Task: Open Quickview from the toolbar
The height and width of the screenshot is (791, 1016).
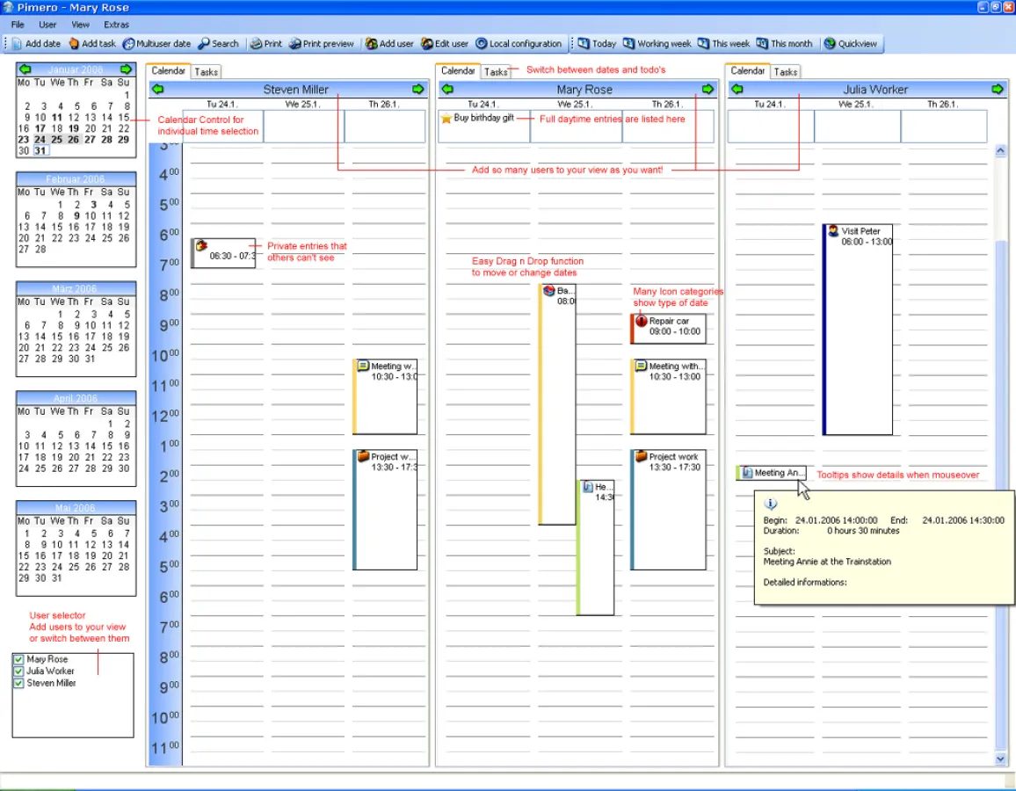Action: (x=830, y=43)
